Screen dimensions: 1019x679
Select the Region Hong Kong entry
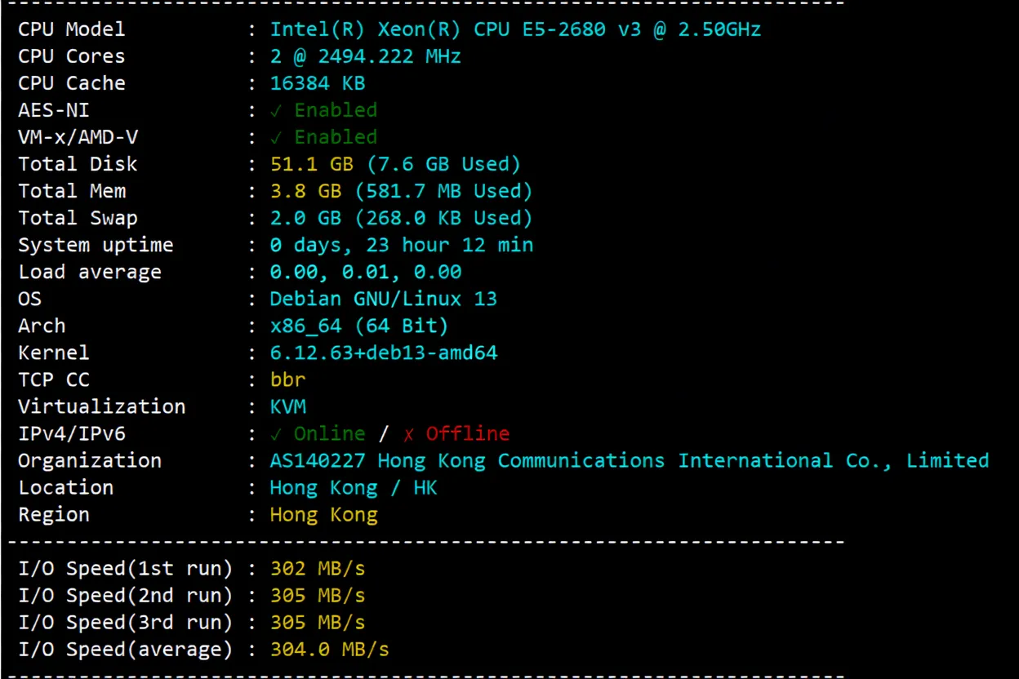[323, 514]
